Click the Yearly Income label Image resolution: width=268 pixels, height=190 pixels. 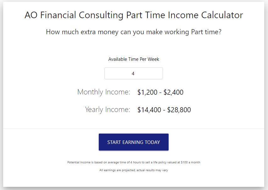[x=108, y=110]
